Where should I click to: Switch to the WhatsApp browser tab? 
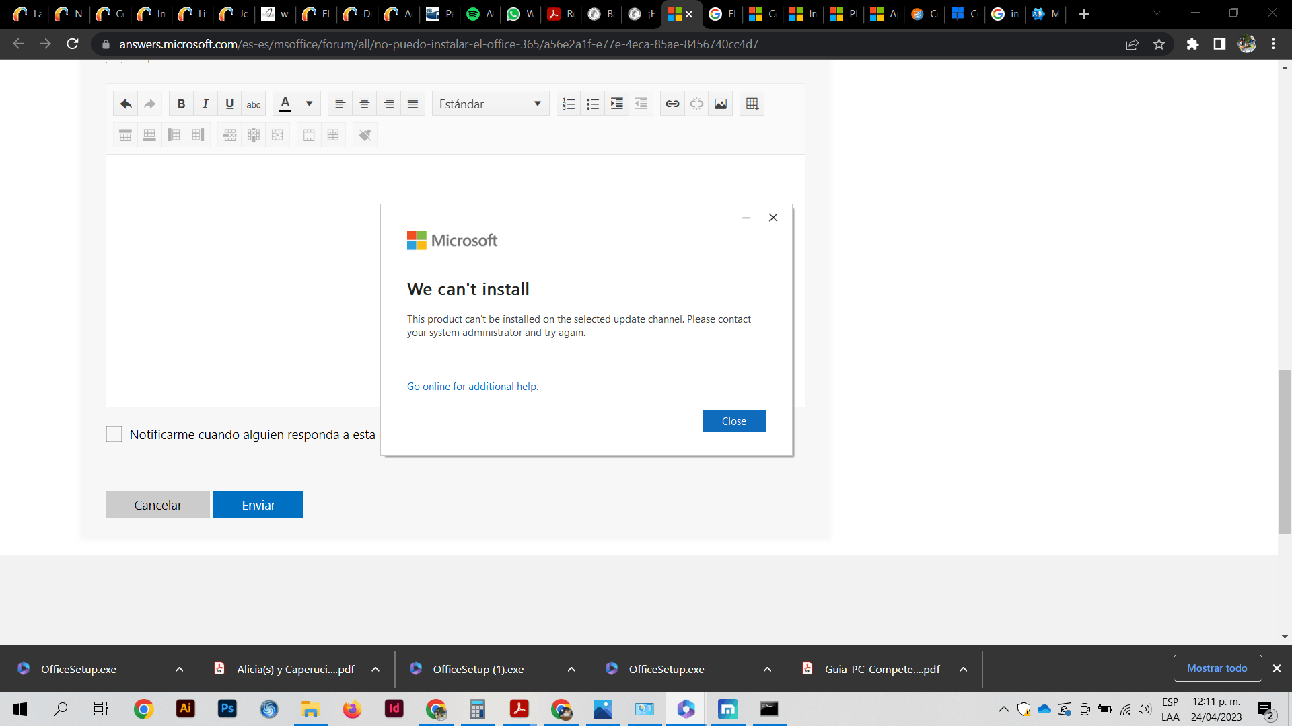coord(520,14)
